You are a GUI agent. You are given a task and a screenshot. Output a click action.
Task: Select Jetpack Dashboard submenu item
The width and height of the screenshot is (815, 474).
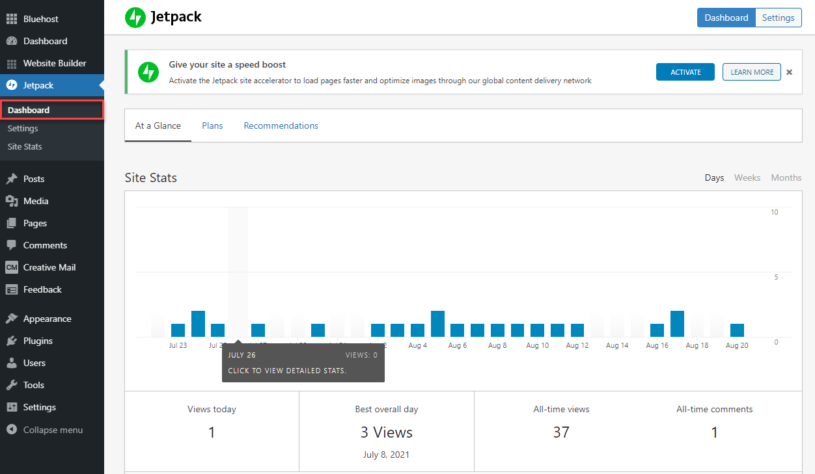point(52,110)
